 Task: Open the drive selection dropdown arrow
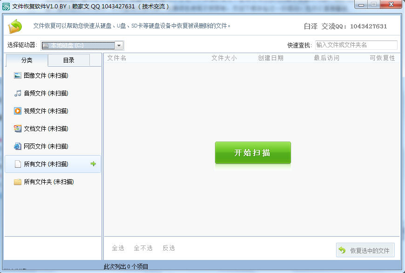pyautogui.click(x=119, y=46)
